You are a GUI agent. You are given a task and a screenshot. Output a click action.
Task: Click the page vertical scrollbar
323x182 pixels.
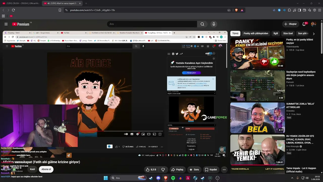coord(321,38)
